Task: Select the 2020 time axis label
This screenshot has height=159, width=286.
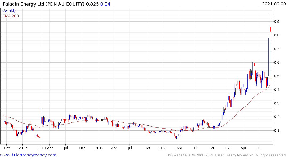Action: coord(163,148)
